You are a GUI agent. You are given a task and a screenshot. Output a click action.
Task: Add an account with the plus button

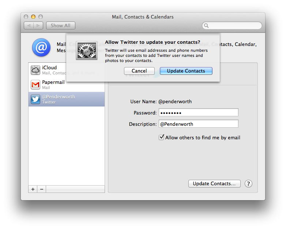tap(33, 189)
